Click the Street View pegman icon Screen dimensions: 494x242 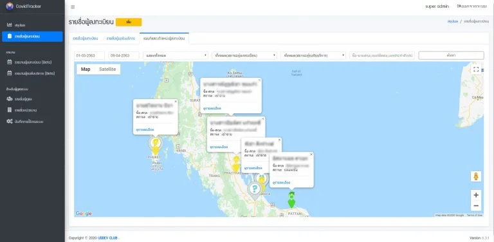point(476,176)
